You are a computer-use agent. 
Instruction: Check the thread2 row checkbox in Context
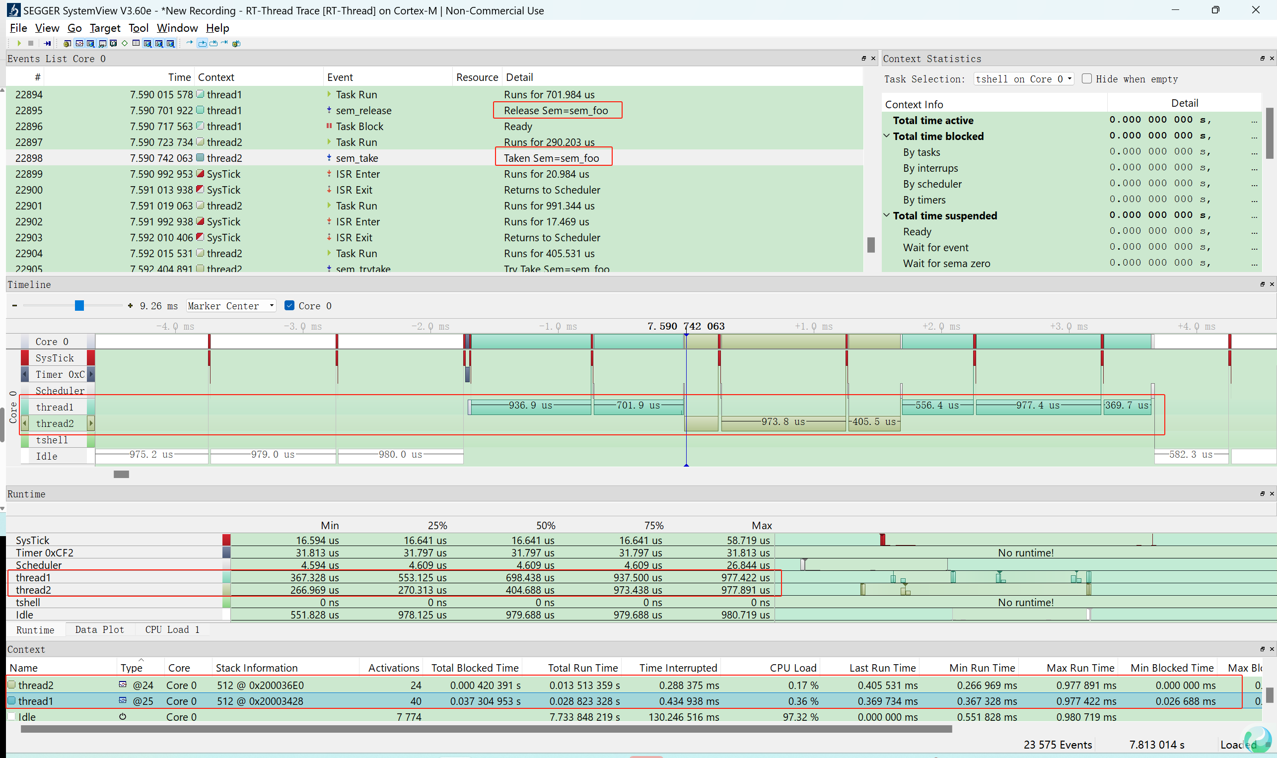pos(11,685)
